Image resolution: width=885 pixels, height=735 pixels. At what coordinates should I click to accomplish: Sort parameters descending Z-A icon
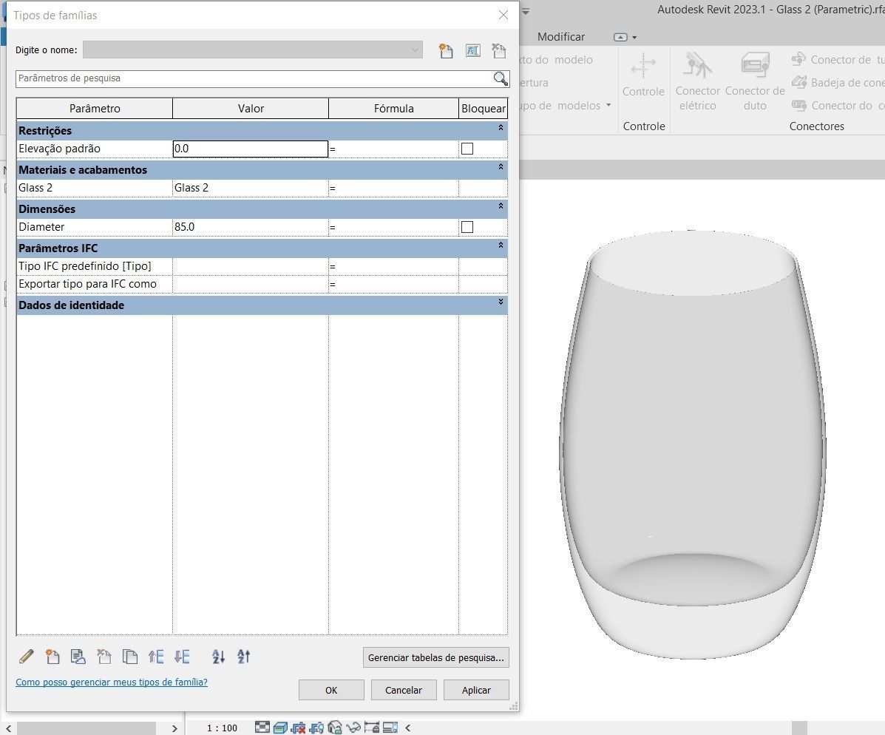click(x=244, y=657)
